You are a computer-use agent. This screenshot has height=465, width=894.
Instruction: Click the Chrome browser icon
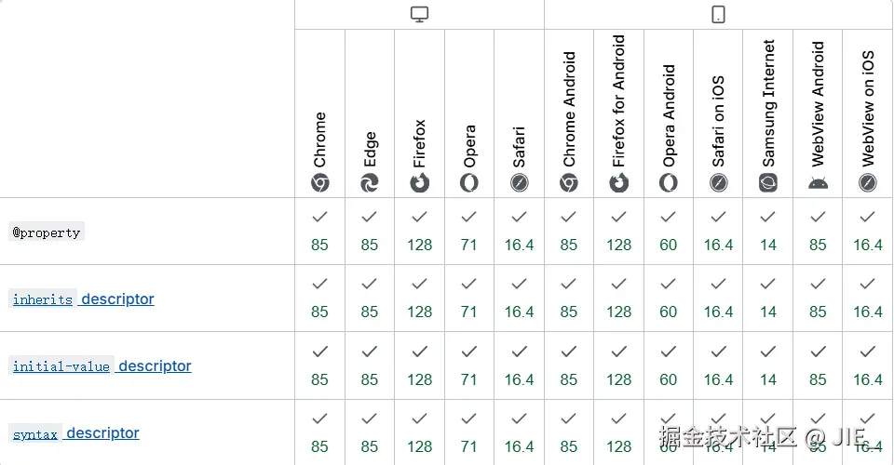click(x=320, y=183)
